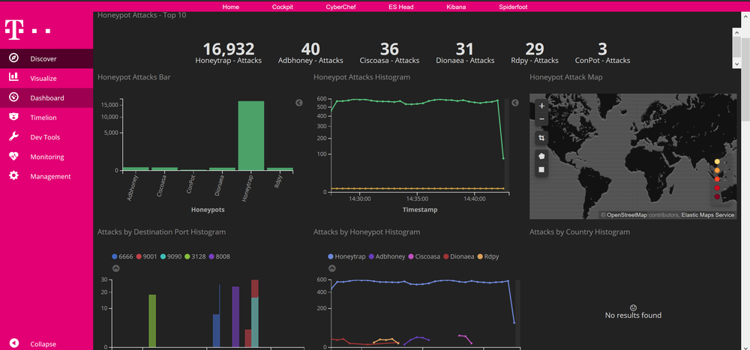This screenshot has height=350, width=750.
Task: Click the 31 Dionaea attacks metric
Action: click(465, 52)
